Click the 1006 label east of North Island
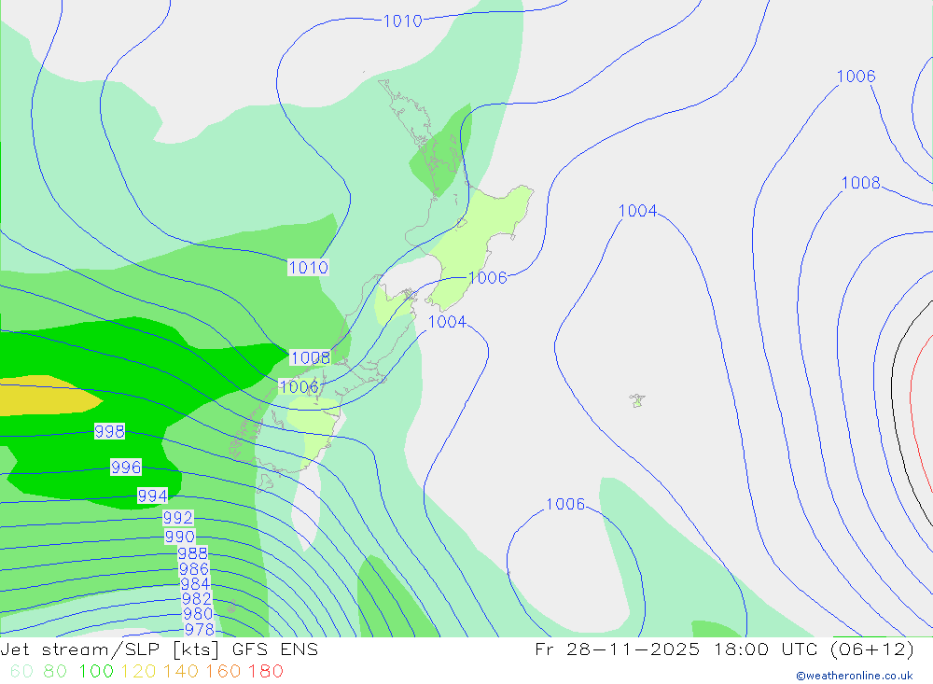This screenshot has height=684, width=933. pos(488,277)
